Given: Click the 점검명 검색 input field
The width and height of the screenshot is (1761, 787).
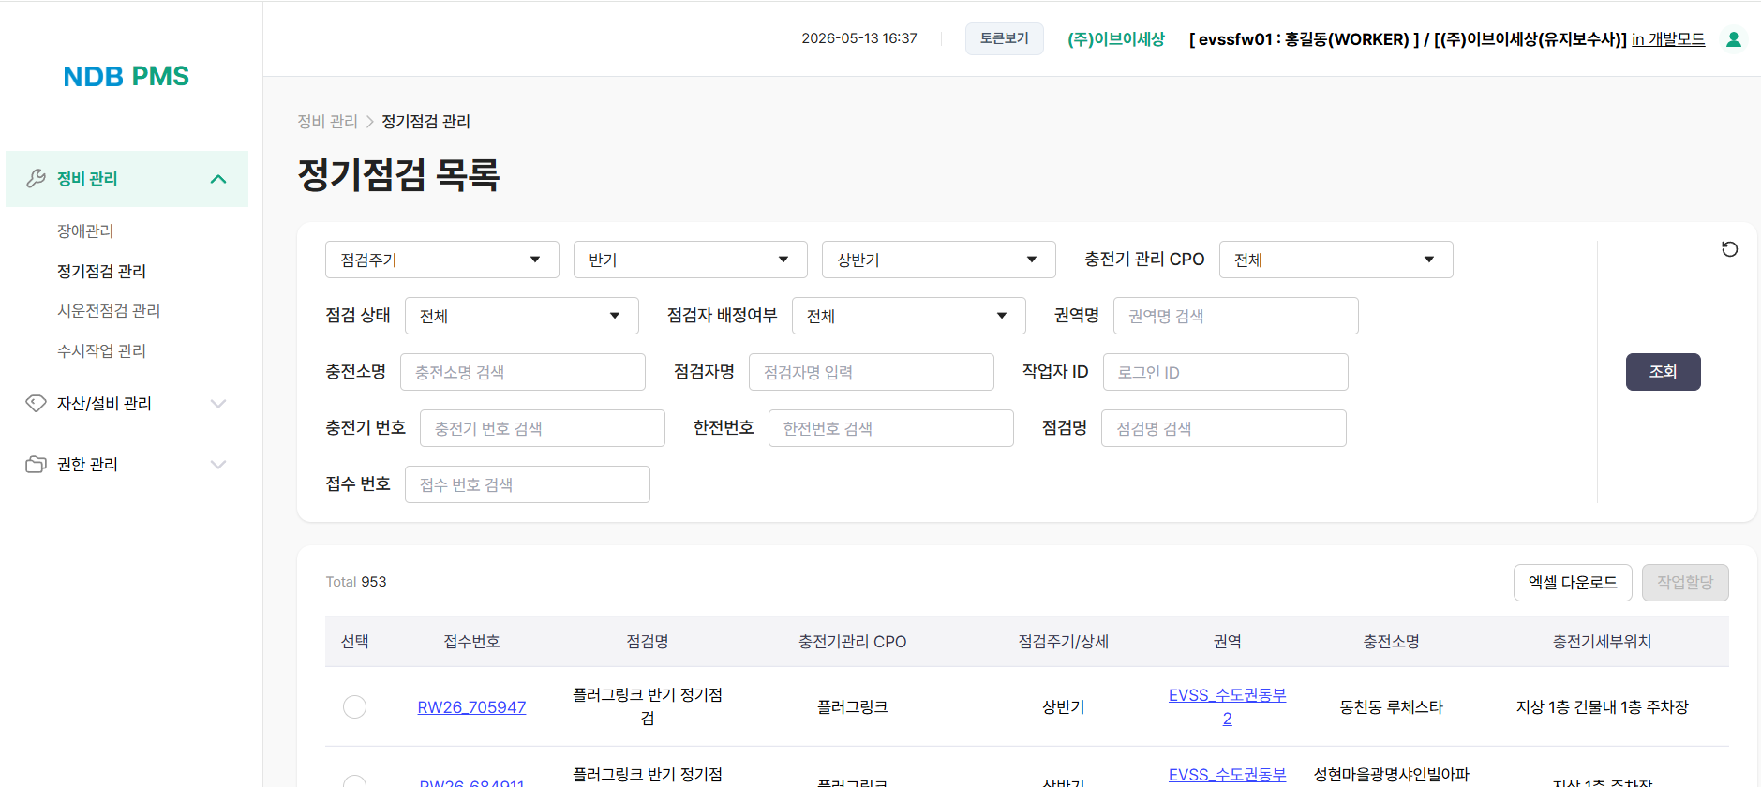Looking at the screenshot, I should pyautogui.click(x=1223, y=428).
